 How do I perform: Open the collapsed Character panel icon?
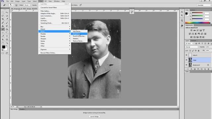click(182, 12)
